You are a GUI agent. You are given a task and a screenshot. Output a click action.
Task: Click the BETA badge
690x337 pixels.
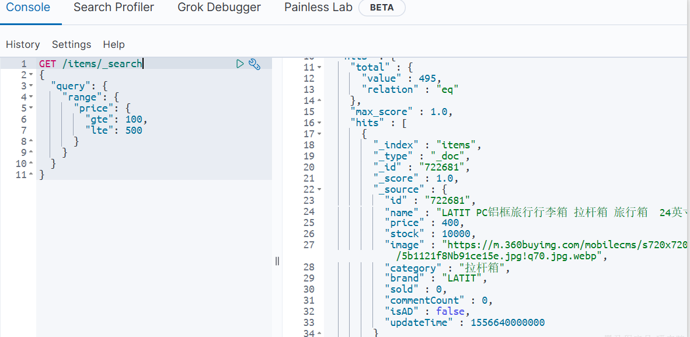click(382, 8)
